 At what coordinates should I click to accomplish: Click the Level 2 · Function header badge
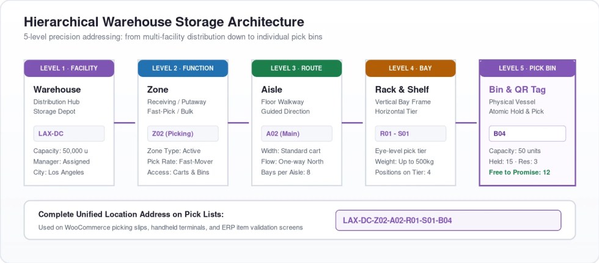coord(183,68)
